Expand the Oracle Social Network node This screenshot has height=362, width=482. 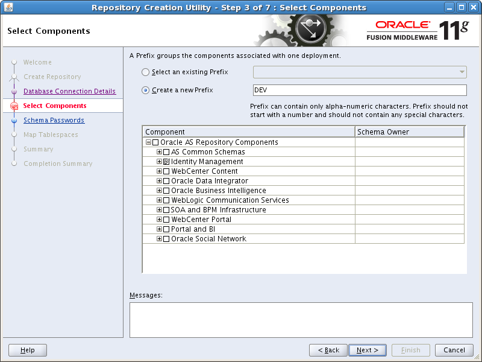click(x=159, y=238)
